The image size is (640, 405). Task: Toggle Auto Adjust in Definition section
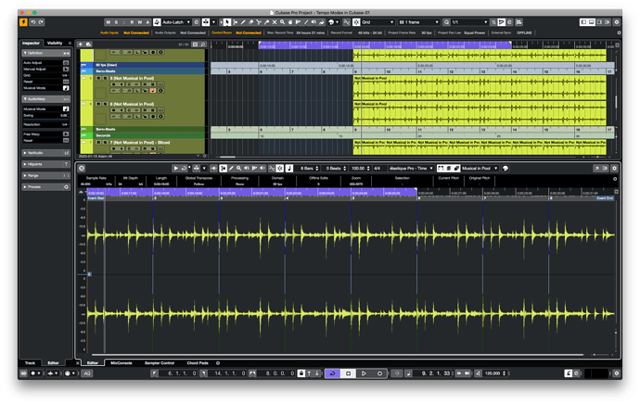pos(65,62)
